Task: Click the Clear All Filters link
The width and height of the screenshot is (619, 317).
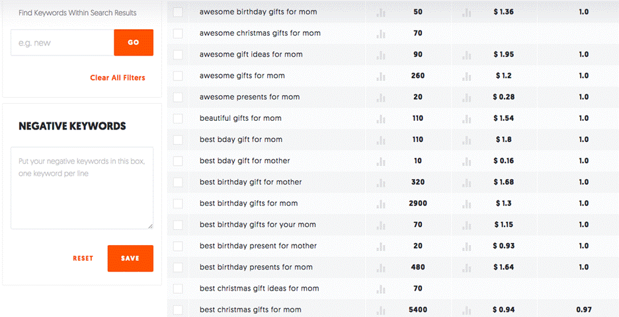Action: coord(118,78)
